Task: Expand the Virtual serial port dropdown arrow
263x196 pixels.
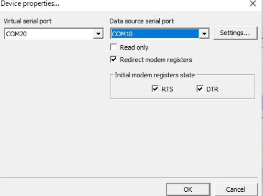Action: [x=99, y=34]
